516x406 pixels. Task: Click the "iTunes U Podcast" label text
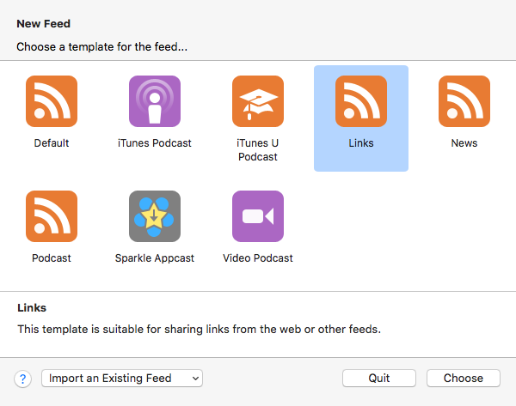coord(258,150)
